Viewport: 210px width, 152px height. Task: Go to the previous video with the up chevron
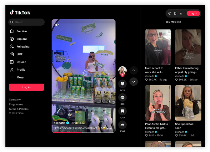coord(134,71)
